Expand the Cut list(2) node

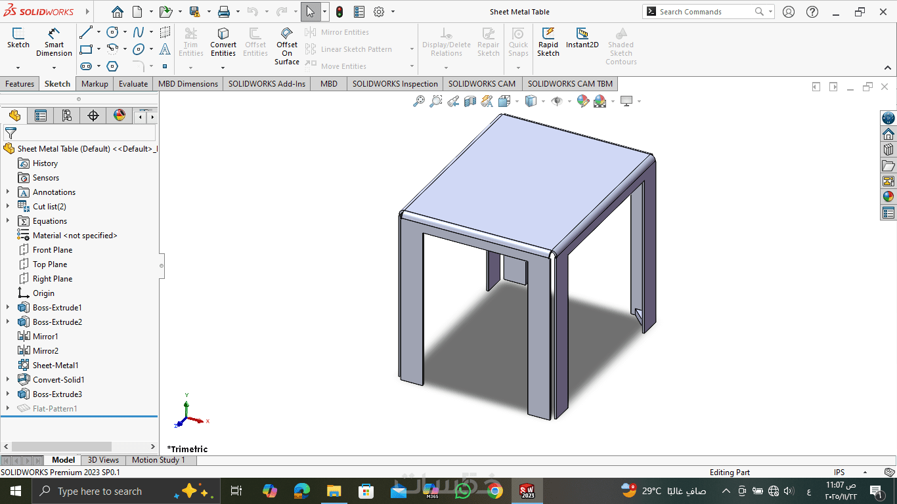8,207
